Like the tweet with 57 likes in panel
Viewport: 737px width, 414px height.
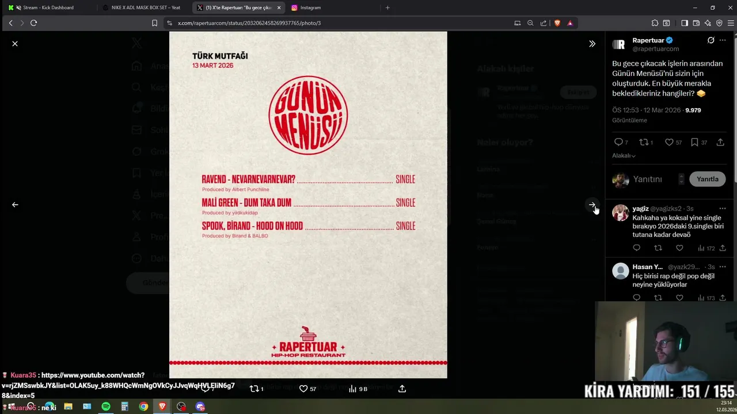673,142
